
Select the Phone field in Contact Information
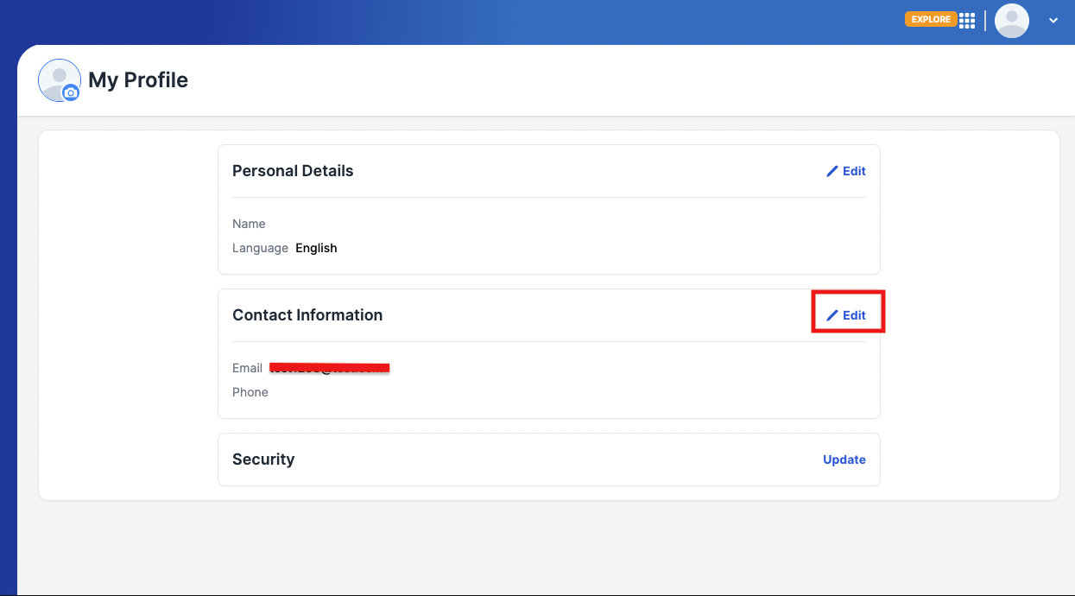coord(250,391)
